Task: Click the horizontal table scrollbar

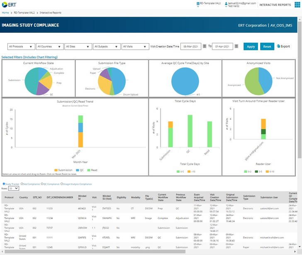Action: 95,252
